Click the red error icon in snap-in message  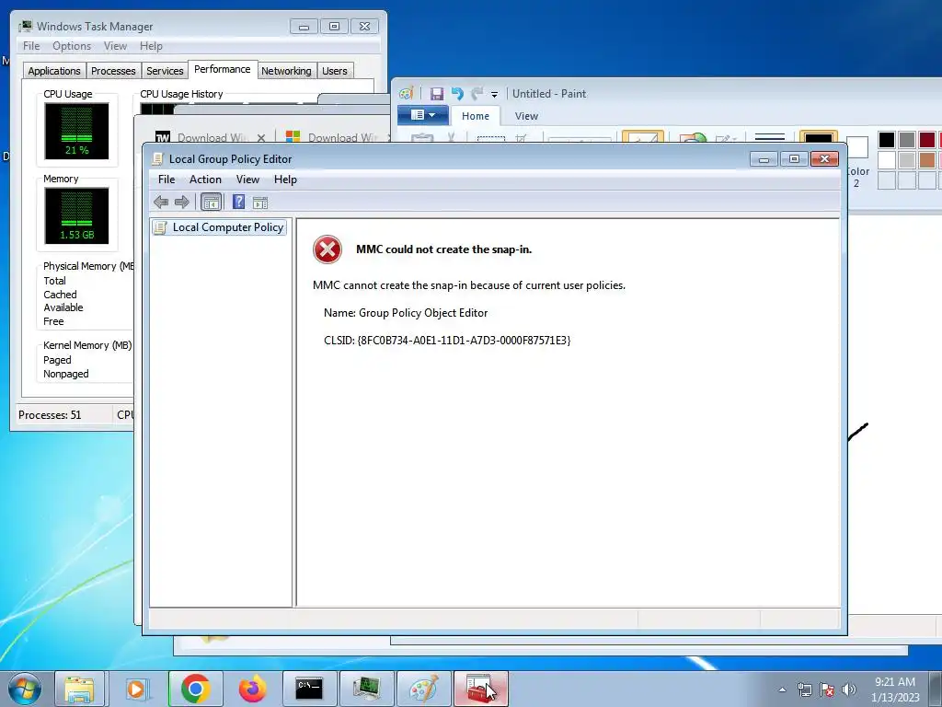pyautogui.click(x=327, y=249)
